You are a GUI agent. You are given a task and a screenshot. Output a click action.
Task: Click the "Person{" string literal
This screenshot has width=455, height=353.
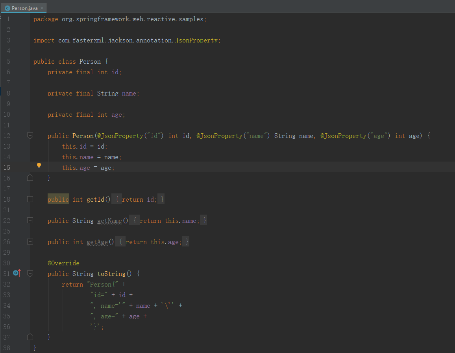click(x=102, y=284)
